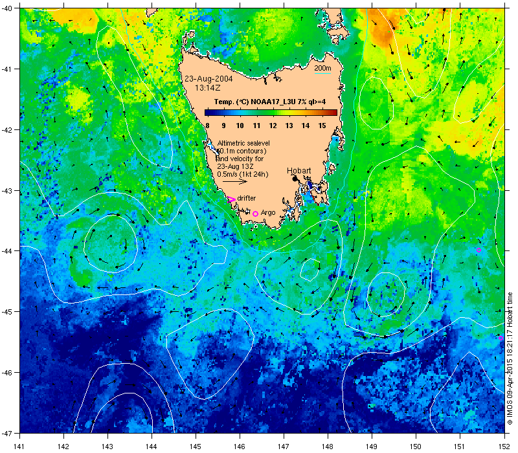Click the 'Hobart' label
The width and height of the screenshot is (518, 453).
(x=298, y=171)
